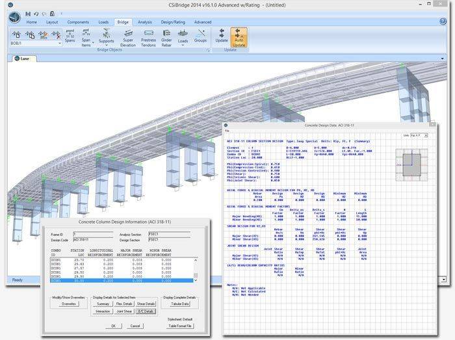Select the Bridge ribbon tab

[x=123, y=22]
